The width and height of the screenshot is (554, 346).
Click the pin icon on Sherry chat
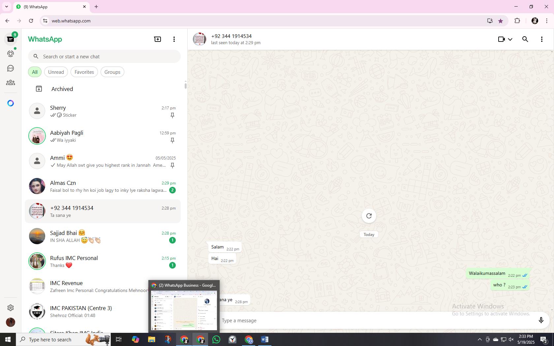[172, 115]
